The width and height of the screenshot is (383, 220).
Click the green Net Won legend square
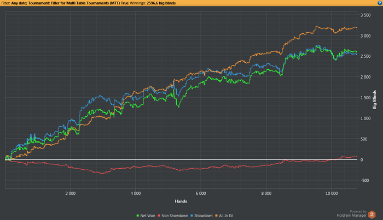pos(138,216)
